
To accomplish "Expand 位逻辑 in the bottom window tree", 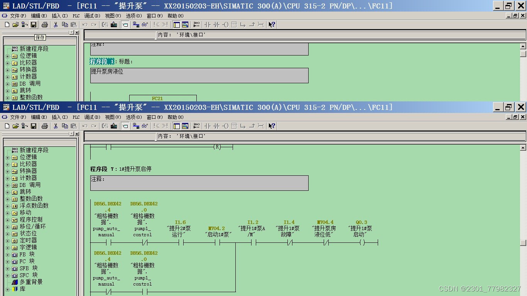I will click(x=7, y=157).
